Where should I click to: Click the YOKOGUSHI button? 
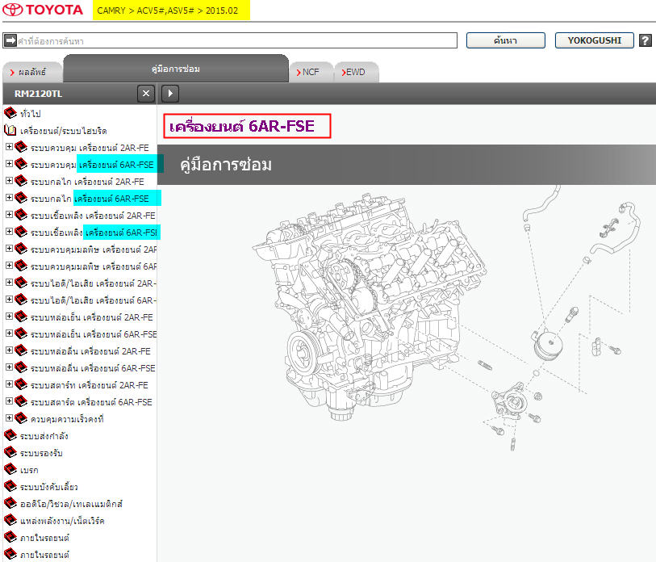click(595, 40)
